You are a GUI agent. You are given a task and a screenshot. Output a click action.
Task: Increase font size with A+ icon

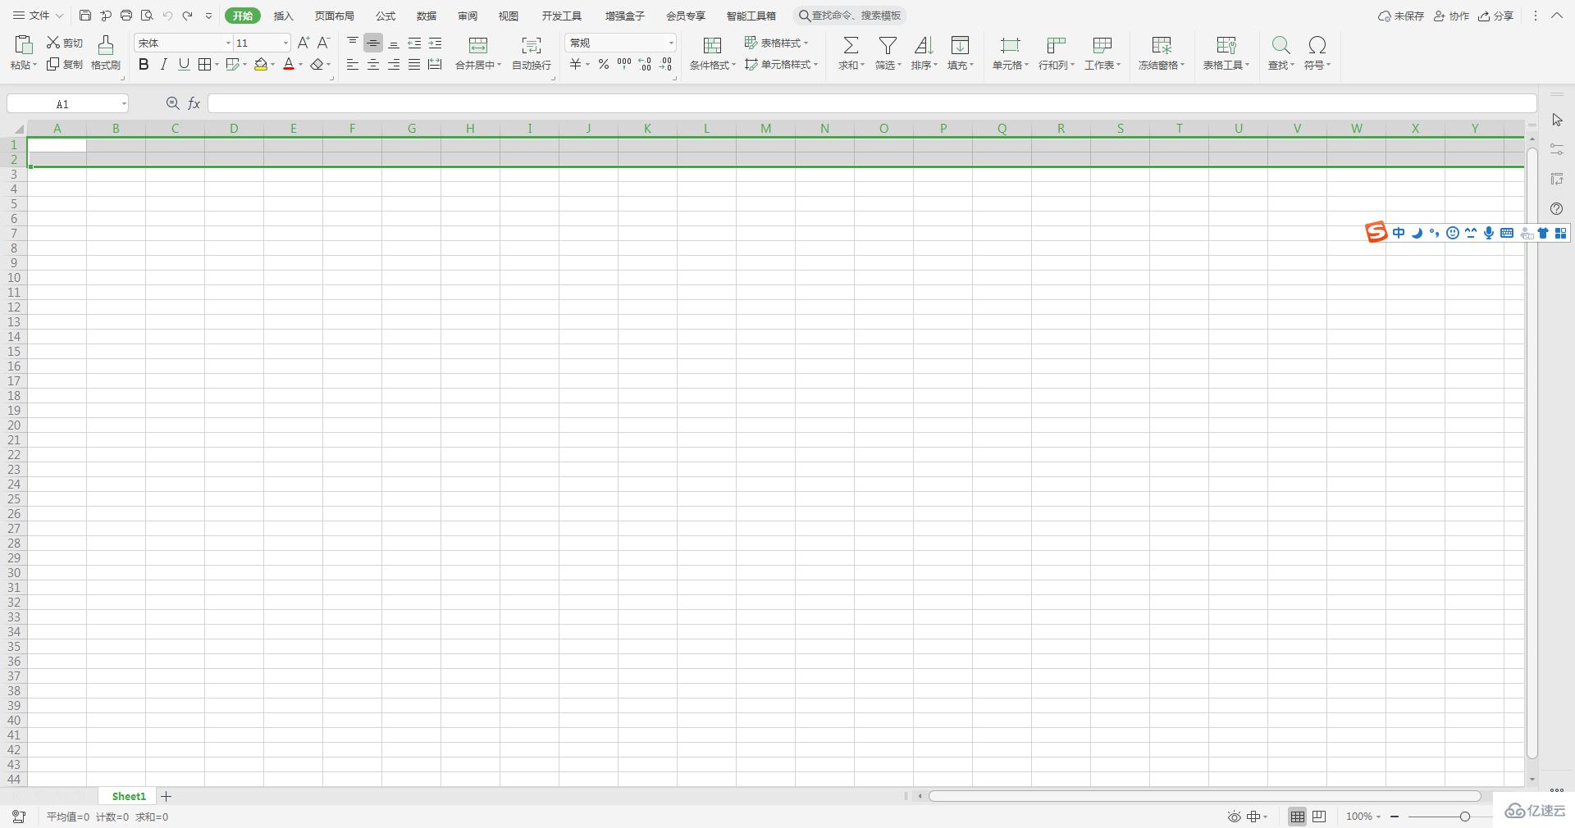pyautogui.click(x=304, y=43)
